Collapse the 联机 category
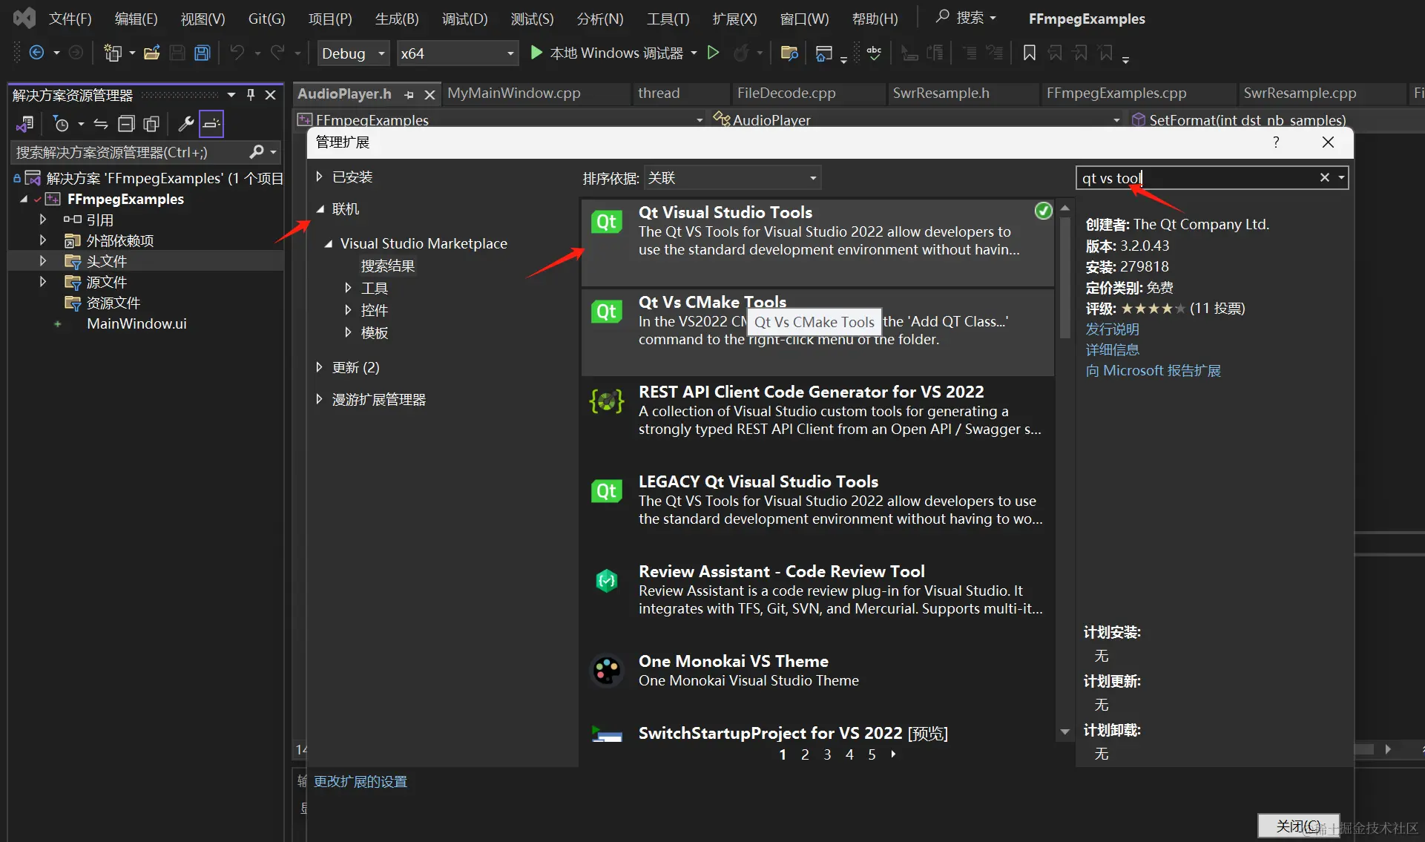 320,209
